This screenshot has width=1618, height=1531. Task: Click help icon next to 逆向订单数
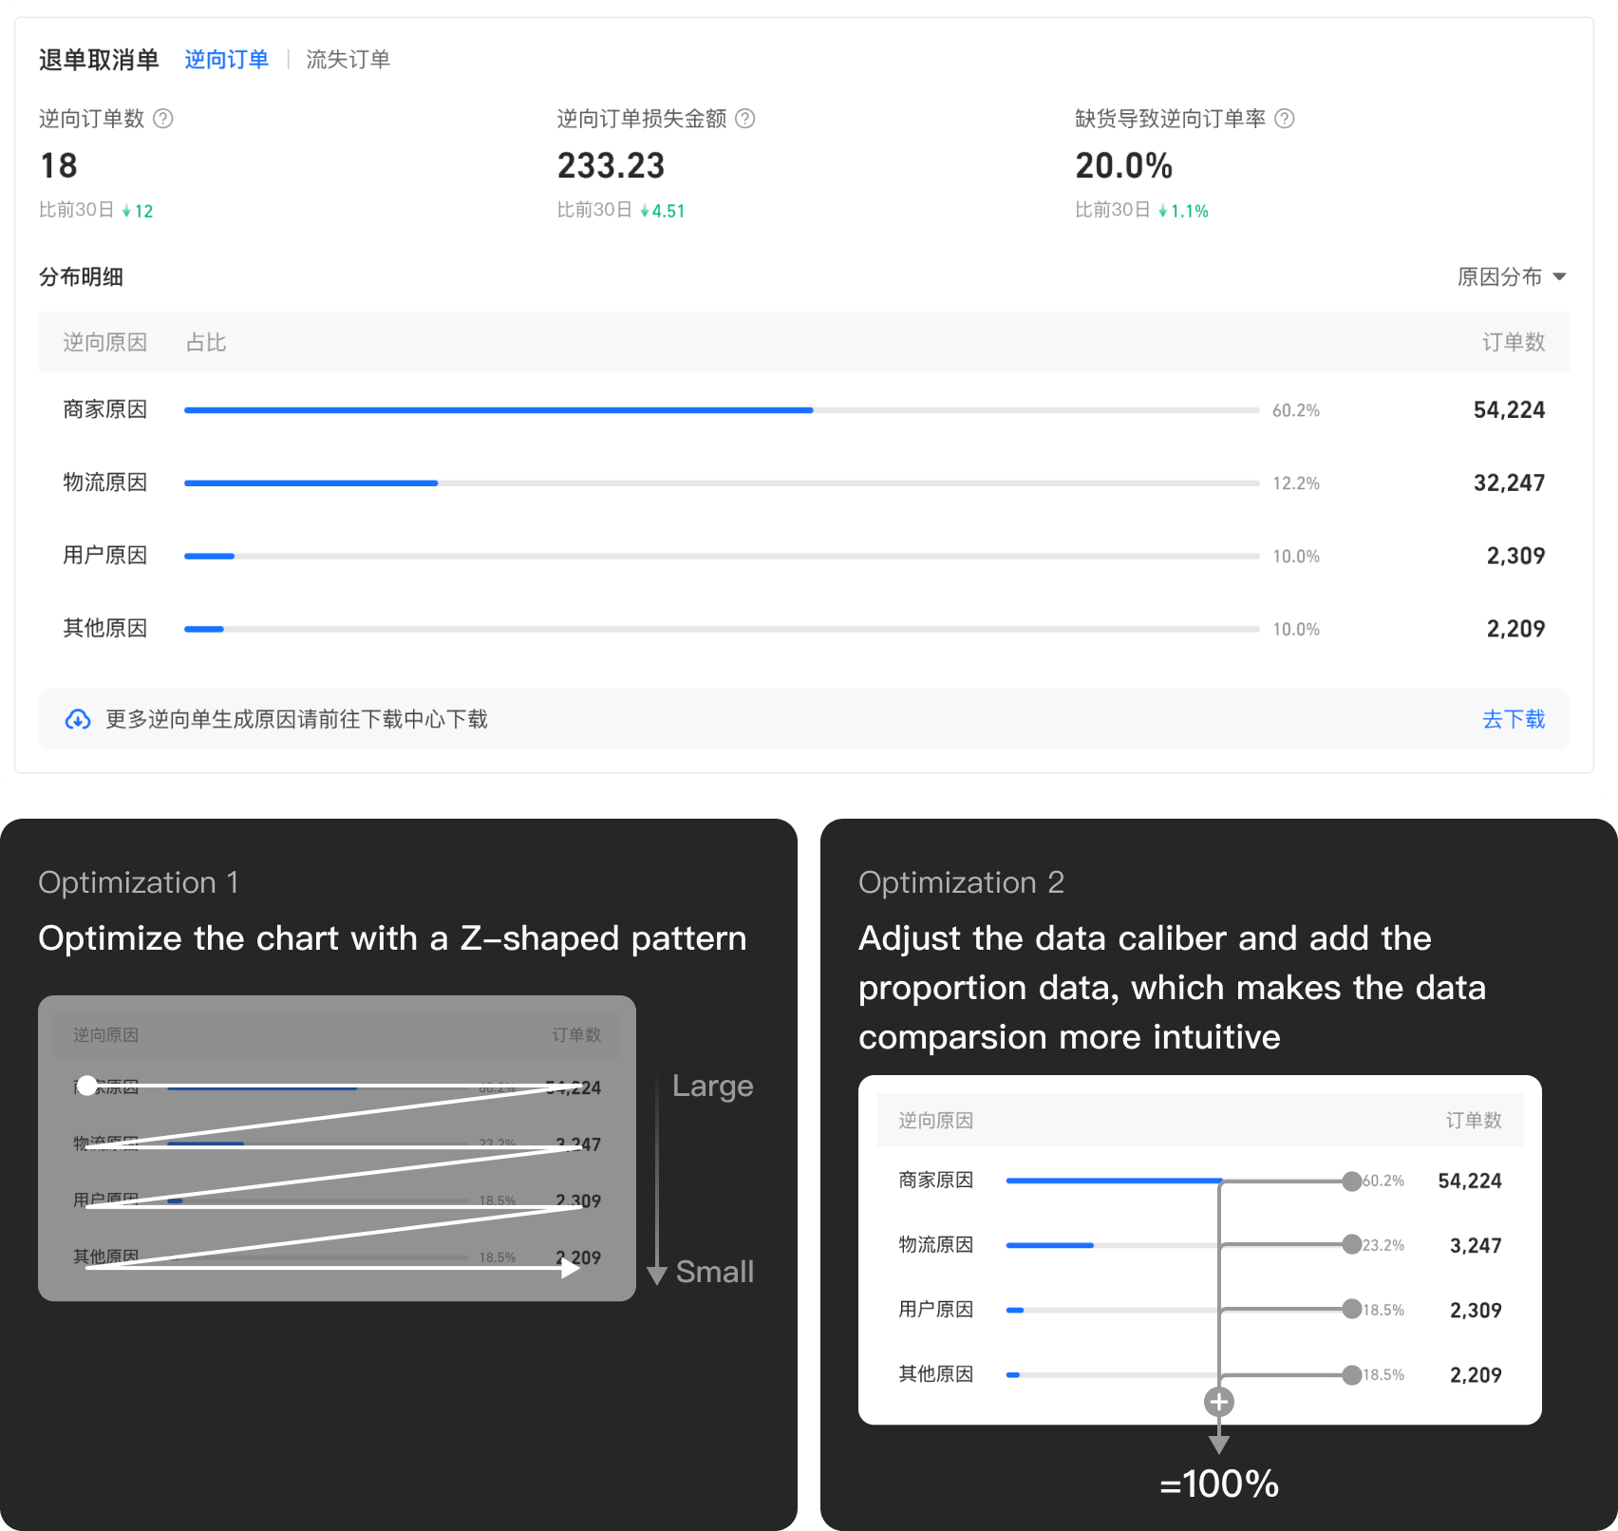coord(163,119)
